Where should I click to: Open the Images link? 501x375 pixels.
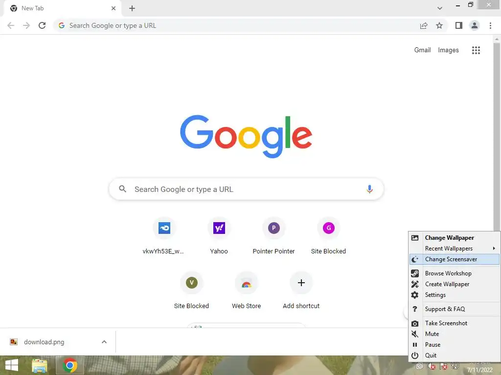pos(448,50)
